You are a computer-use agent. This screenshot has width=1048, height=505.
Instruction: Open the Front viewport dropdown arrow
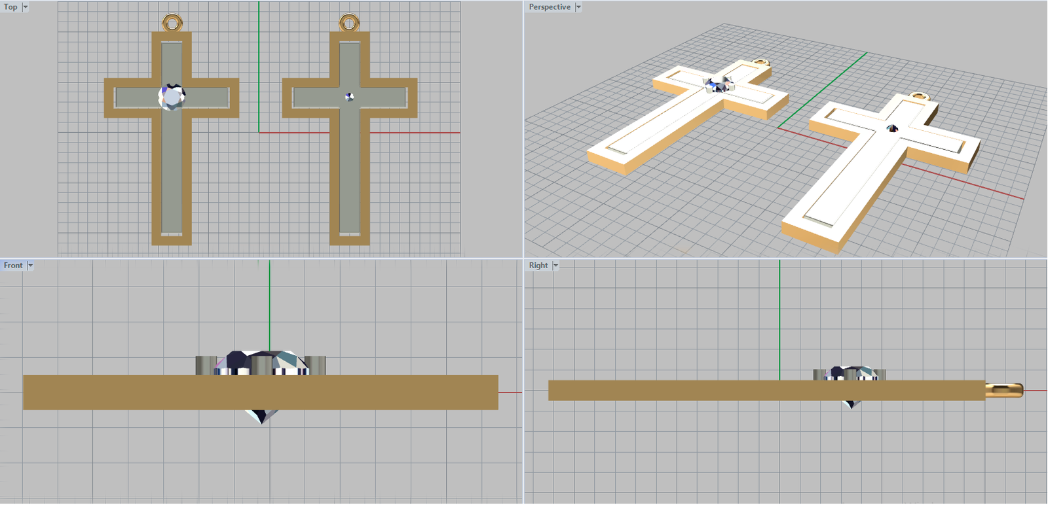[30, 266]
